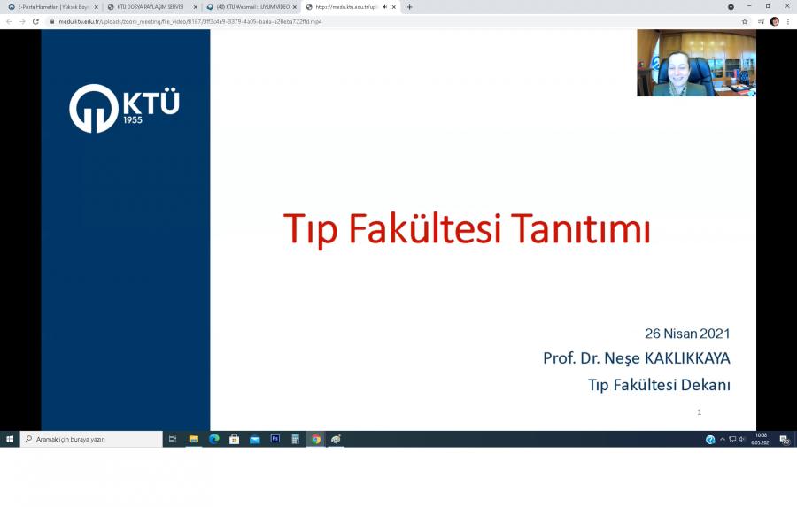Viewport: 797px width, 507px height.
Task: Go back to previous page
Action: 10,21
